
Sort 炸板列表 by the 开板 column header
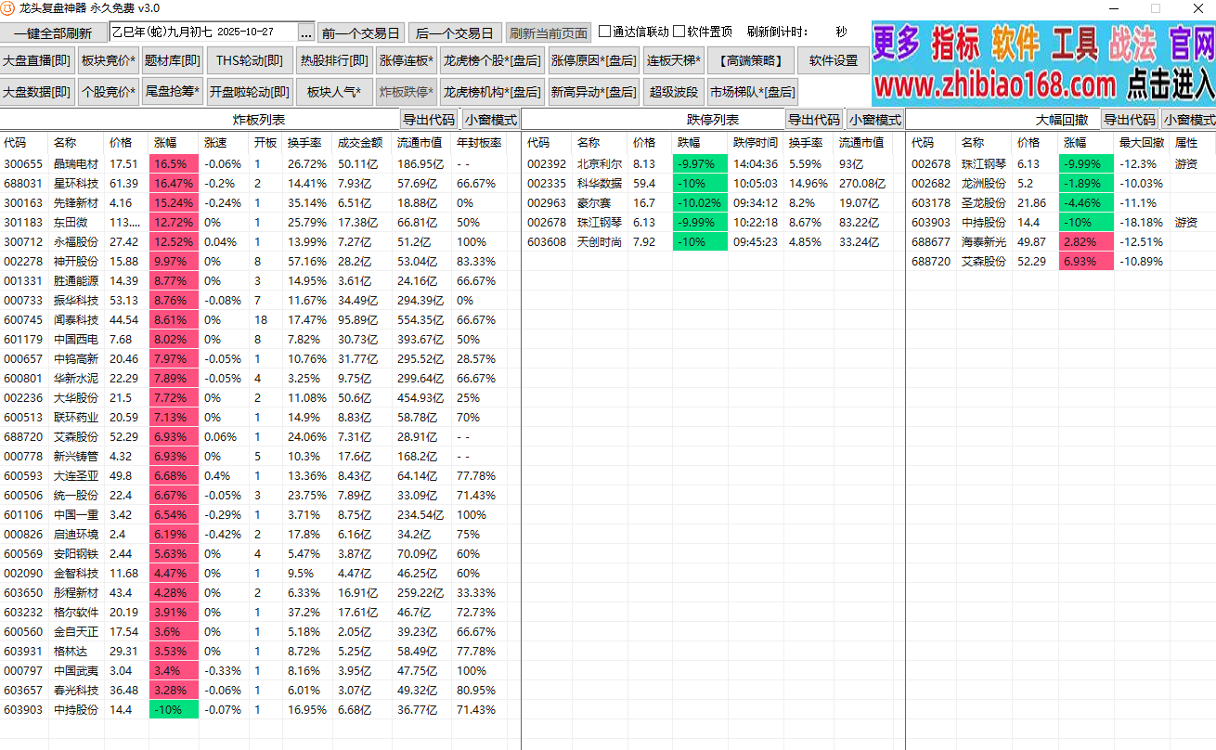click(265, 143)
